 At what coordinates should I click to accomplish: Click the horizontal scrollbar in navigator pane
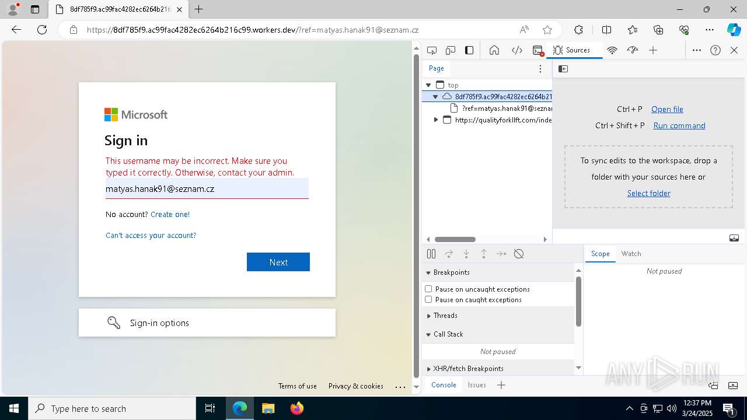tap(455, 239)
